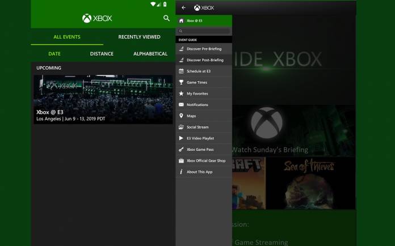Open the Minecraft tile
The image size is (395, 246).
249,183
